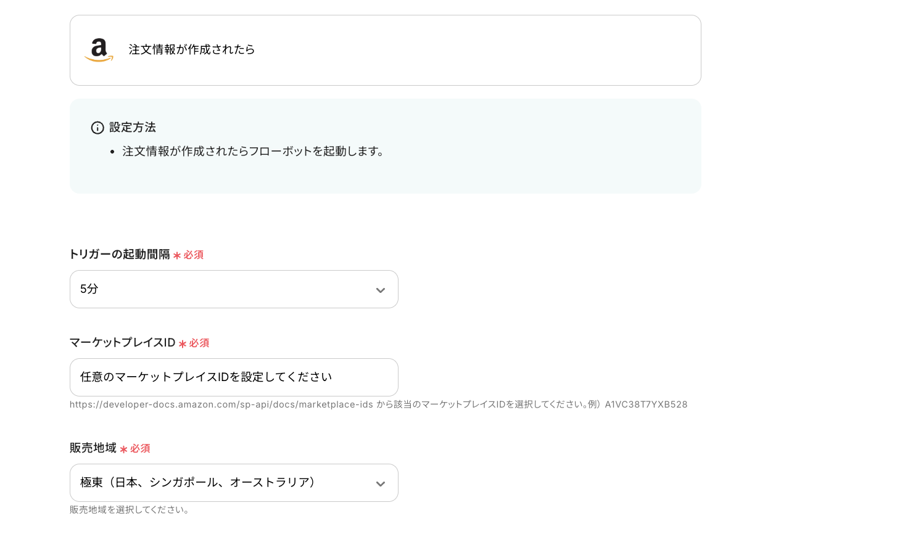Click the info circle icon beside 設定方法
The image size is (913, 550).
click(97, 128)
